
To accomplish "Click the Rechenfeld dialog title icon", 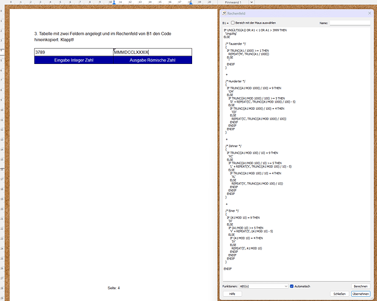I will tap(223, 13).
